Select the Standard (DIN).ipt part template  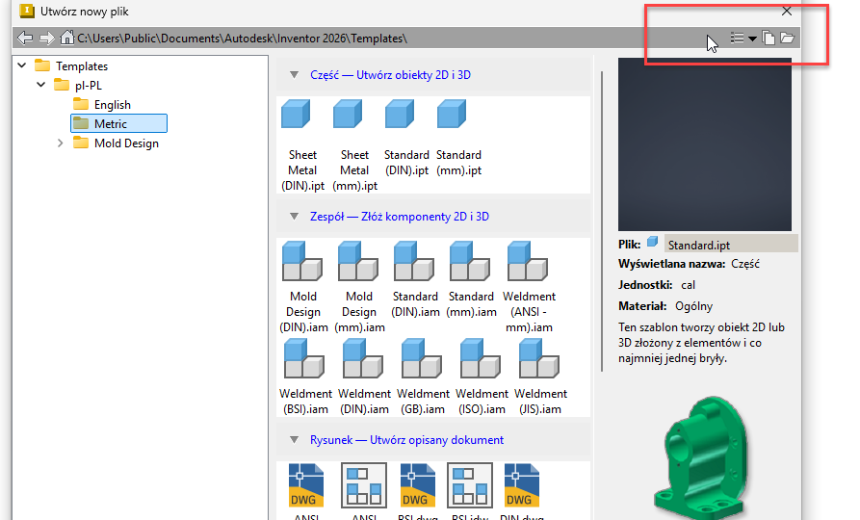(406, 138)
